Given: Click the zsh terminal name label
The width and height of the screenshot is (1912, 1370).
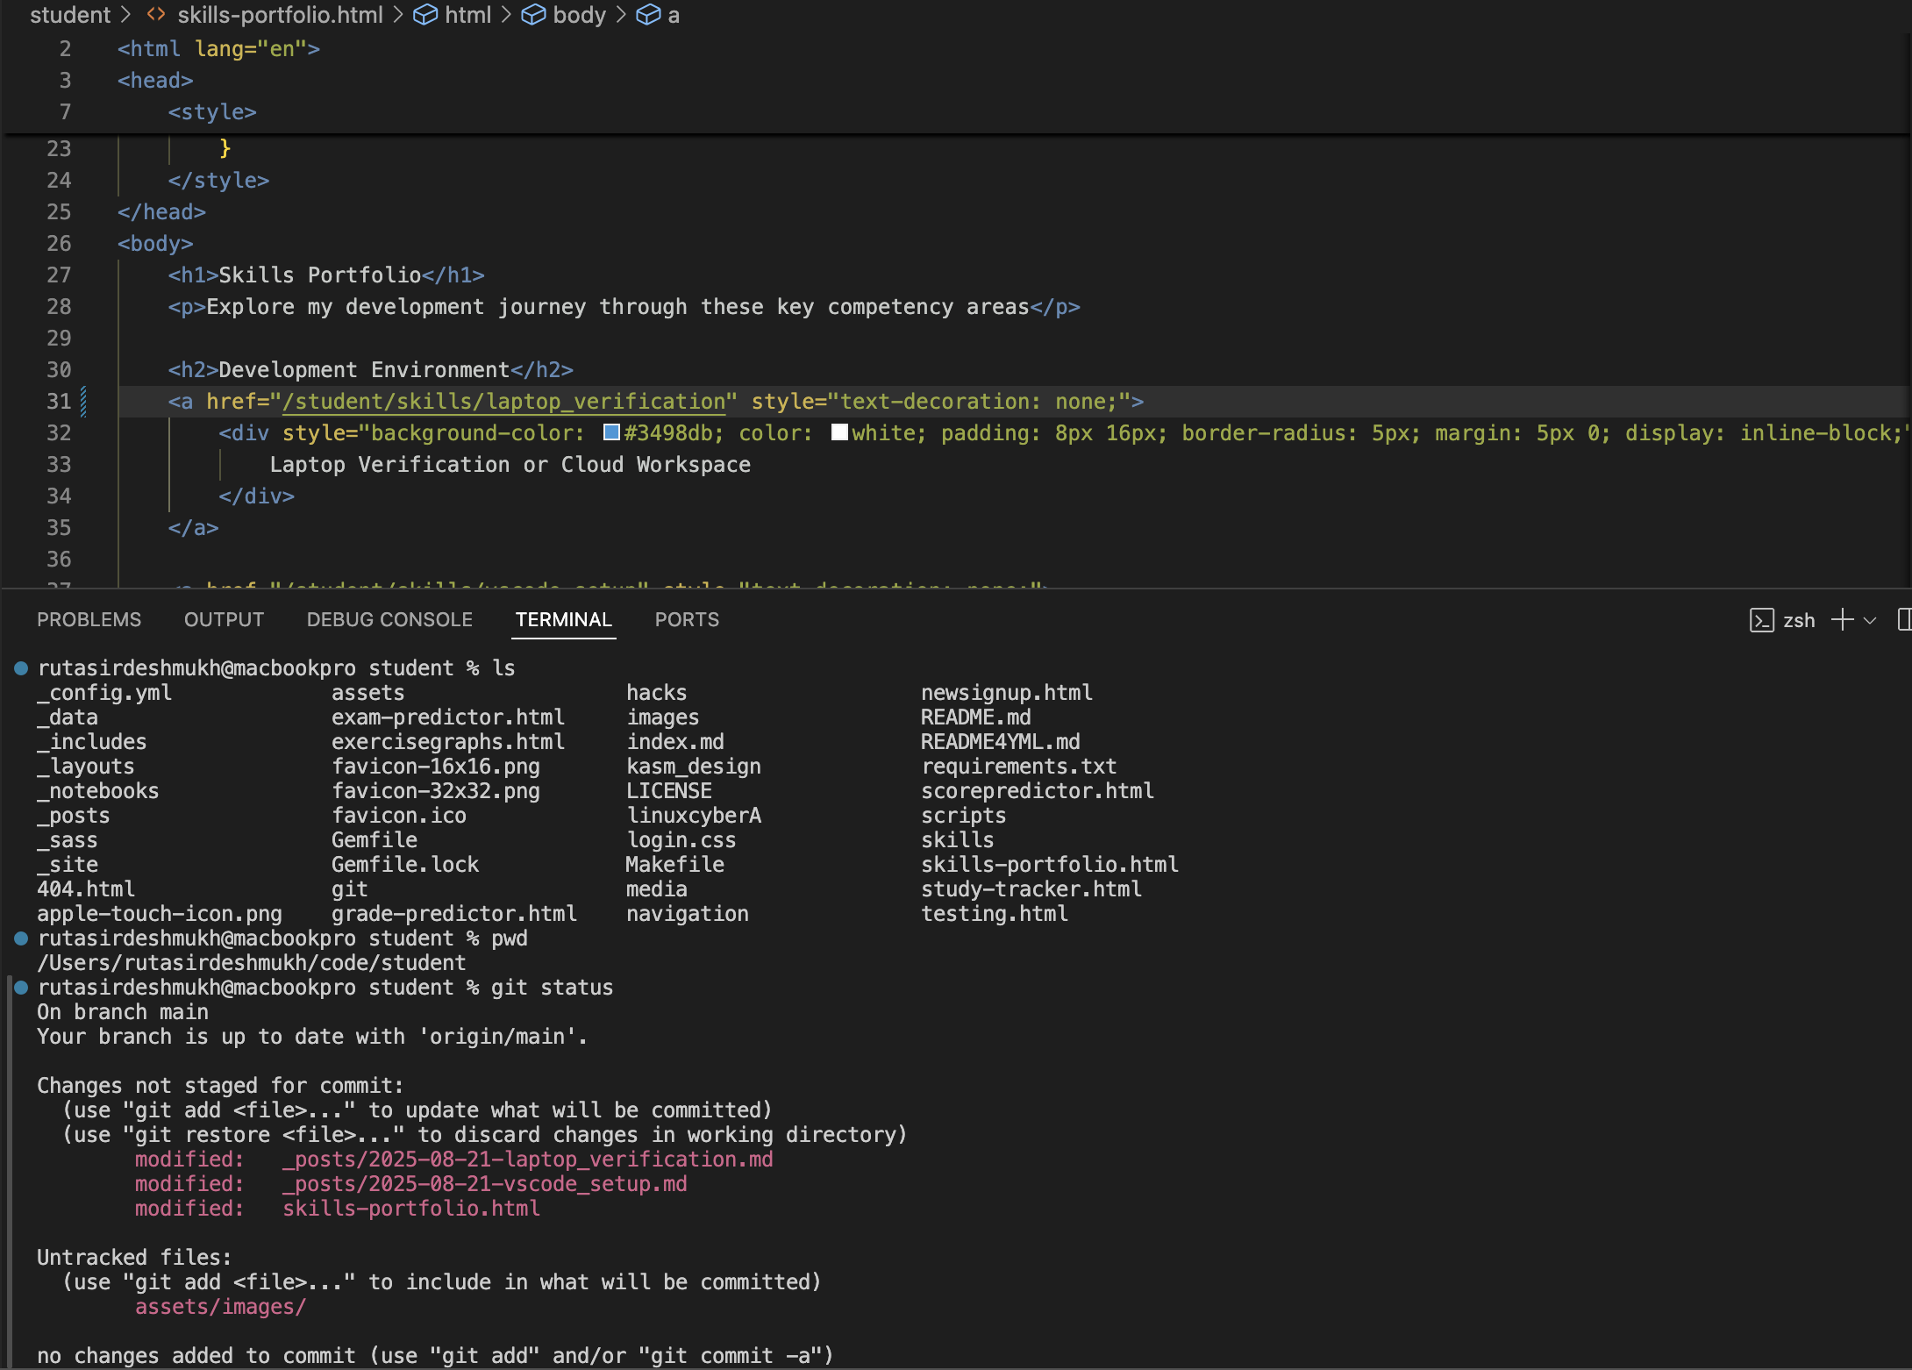Looking at the screenshot, I should click(x=1799, y=621).
